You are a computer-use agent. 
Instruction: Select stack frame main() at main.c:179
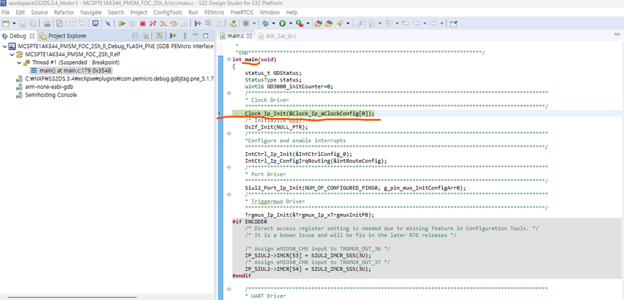(x=72, y=70)
